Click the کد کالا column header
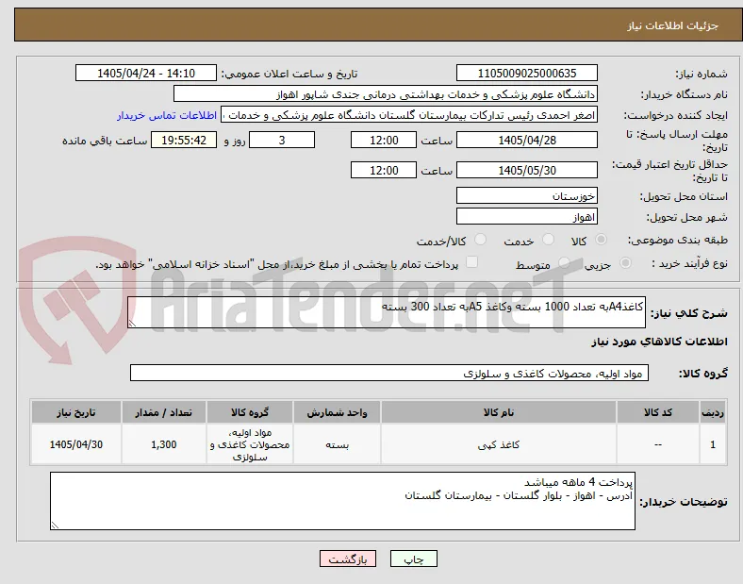This screenshot has height=584, width=743. [x=658, y=412]
